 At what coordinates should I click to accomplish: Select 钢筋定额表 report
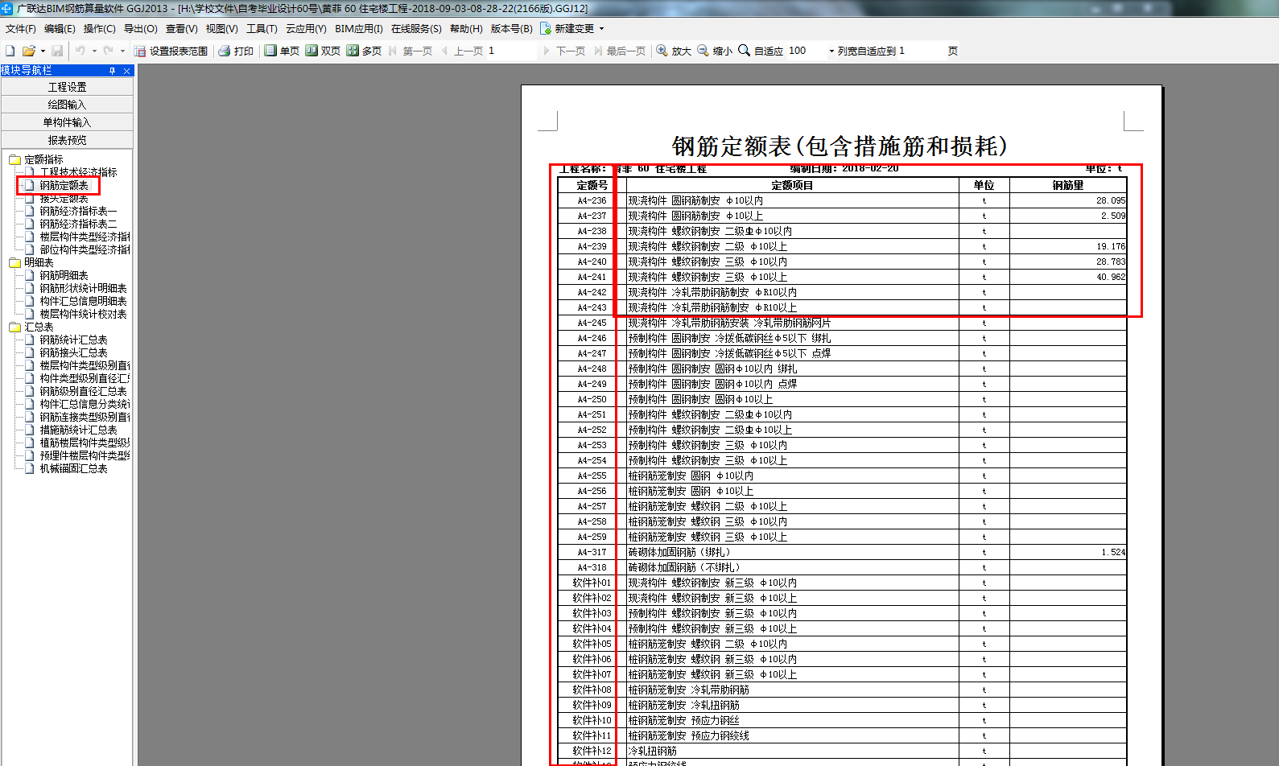64,186
